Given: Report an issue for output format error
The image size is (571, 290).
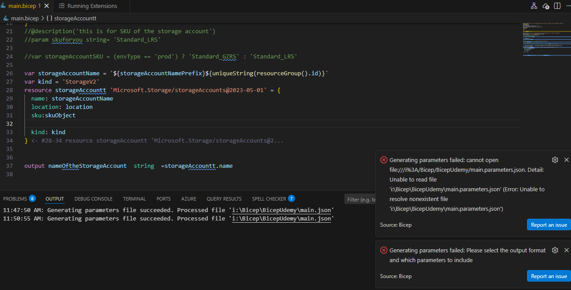Looking at the screenshot, I should click(x=549, y=276).
